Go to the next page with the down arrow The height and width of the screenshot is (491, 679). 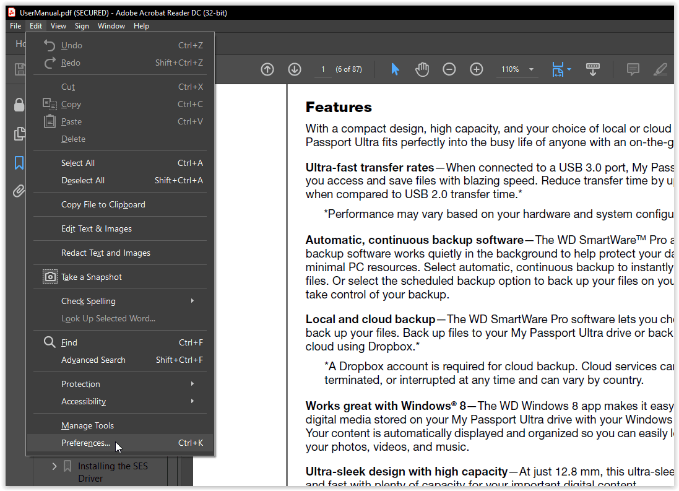pos(295,69)
